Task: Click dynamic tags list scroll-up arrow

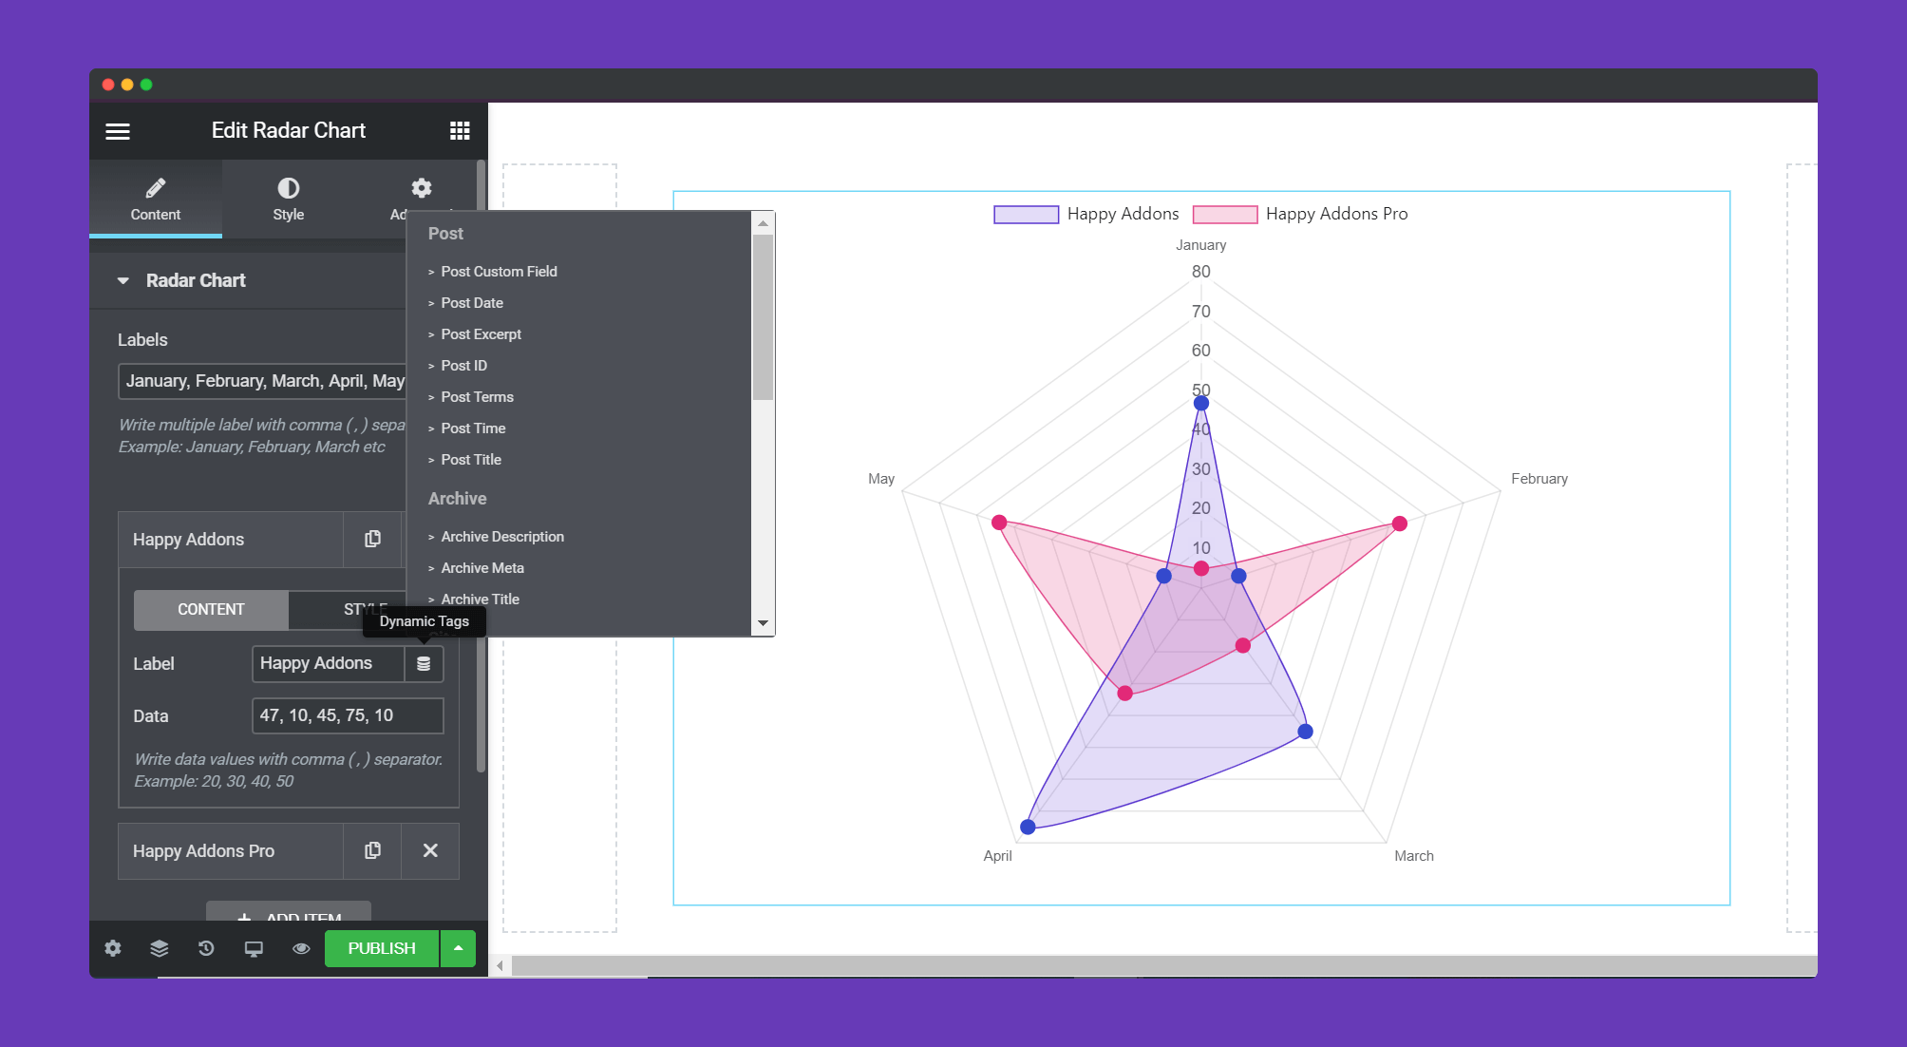Action: (763, 223)
